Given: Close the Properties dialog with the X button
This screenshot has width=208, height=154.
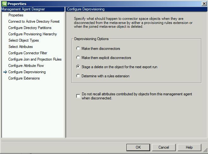Looking at the screenshot, I should pos(204,3).
